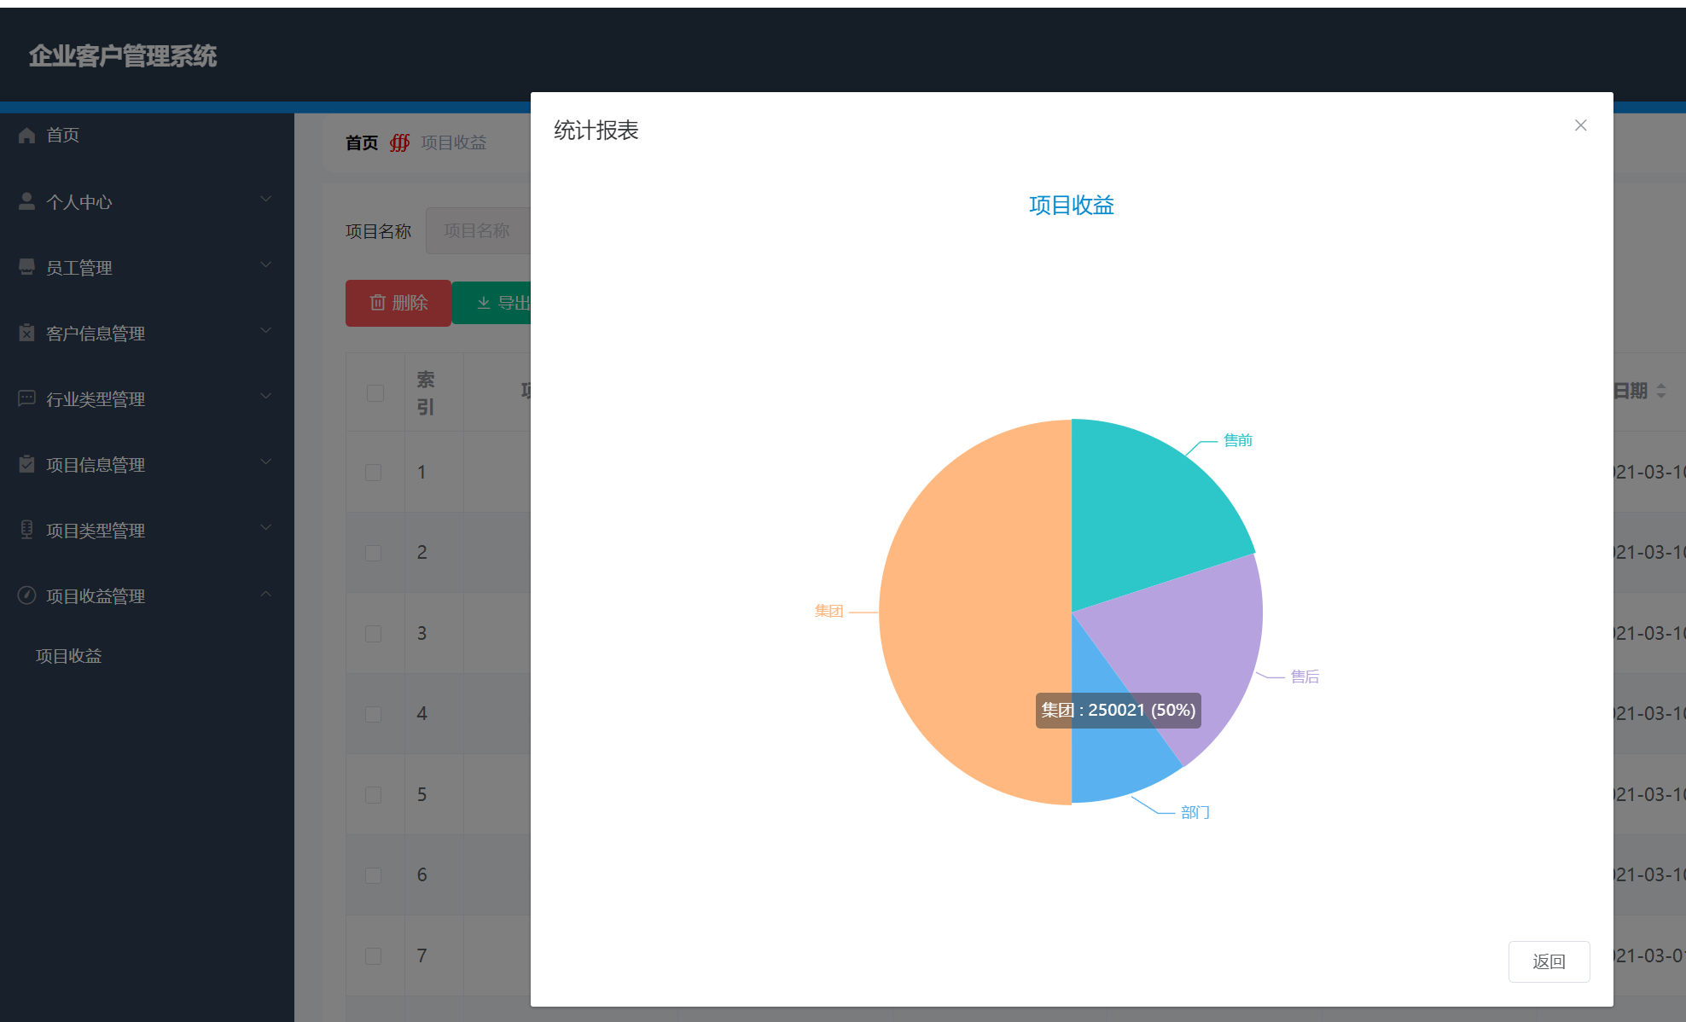Image resolution: width=1686 pixels, height=1022 pixels.
Task: Click the 员工管理 sidebar icon
Action: click(26, 267)
